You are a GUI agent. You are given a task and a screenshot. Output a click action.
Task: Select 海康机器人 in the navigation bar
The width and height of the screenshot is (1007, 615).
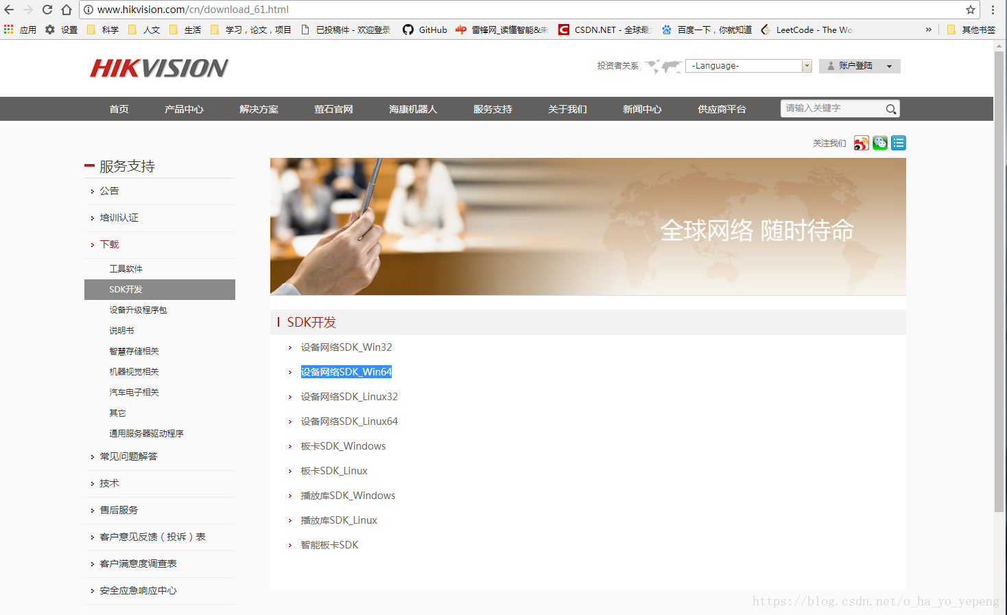413,109
